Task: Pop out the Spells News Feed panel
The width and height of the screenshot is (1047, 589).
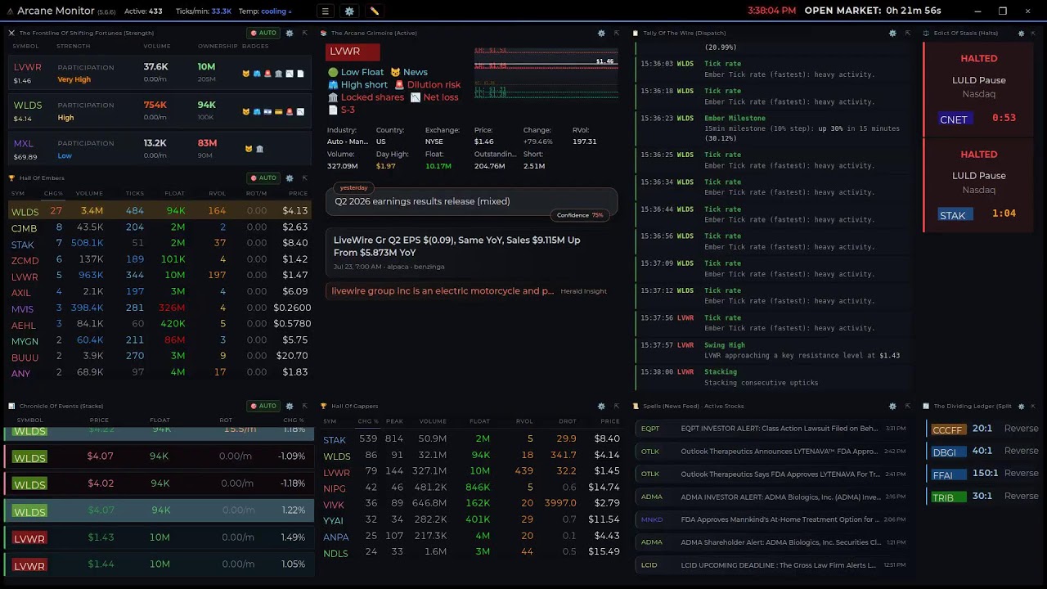Action: tap(907, 406)
